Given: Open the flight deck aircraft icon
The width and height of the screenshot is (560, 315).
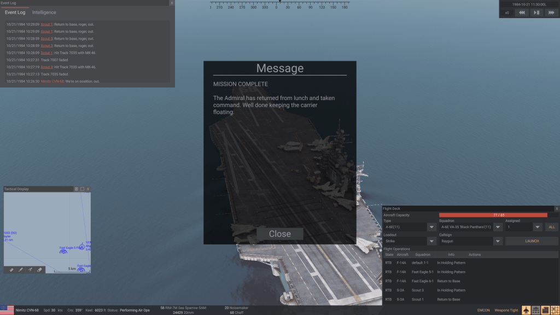Looking at the screenshot, I should (526, 310).
